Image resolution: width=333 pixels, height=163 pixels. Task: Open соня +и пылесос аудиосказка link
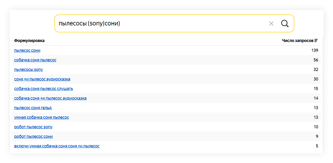coord(42,79)
